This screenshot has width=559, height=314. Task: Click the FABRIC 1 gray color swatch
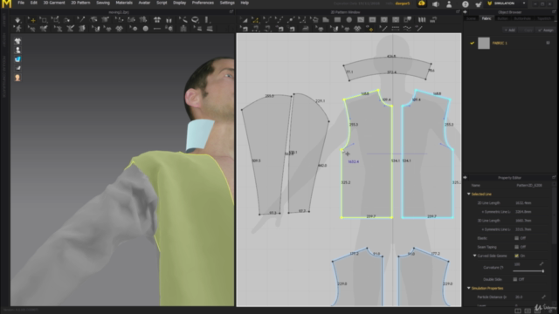coord(484,43)
